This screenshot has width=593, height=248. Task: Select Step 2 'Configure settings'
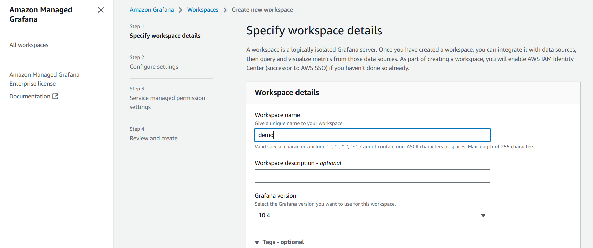click(154, 67)
